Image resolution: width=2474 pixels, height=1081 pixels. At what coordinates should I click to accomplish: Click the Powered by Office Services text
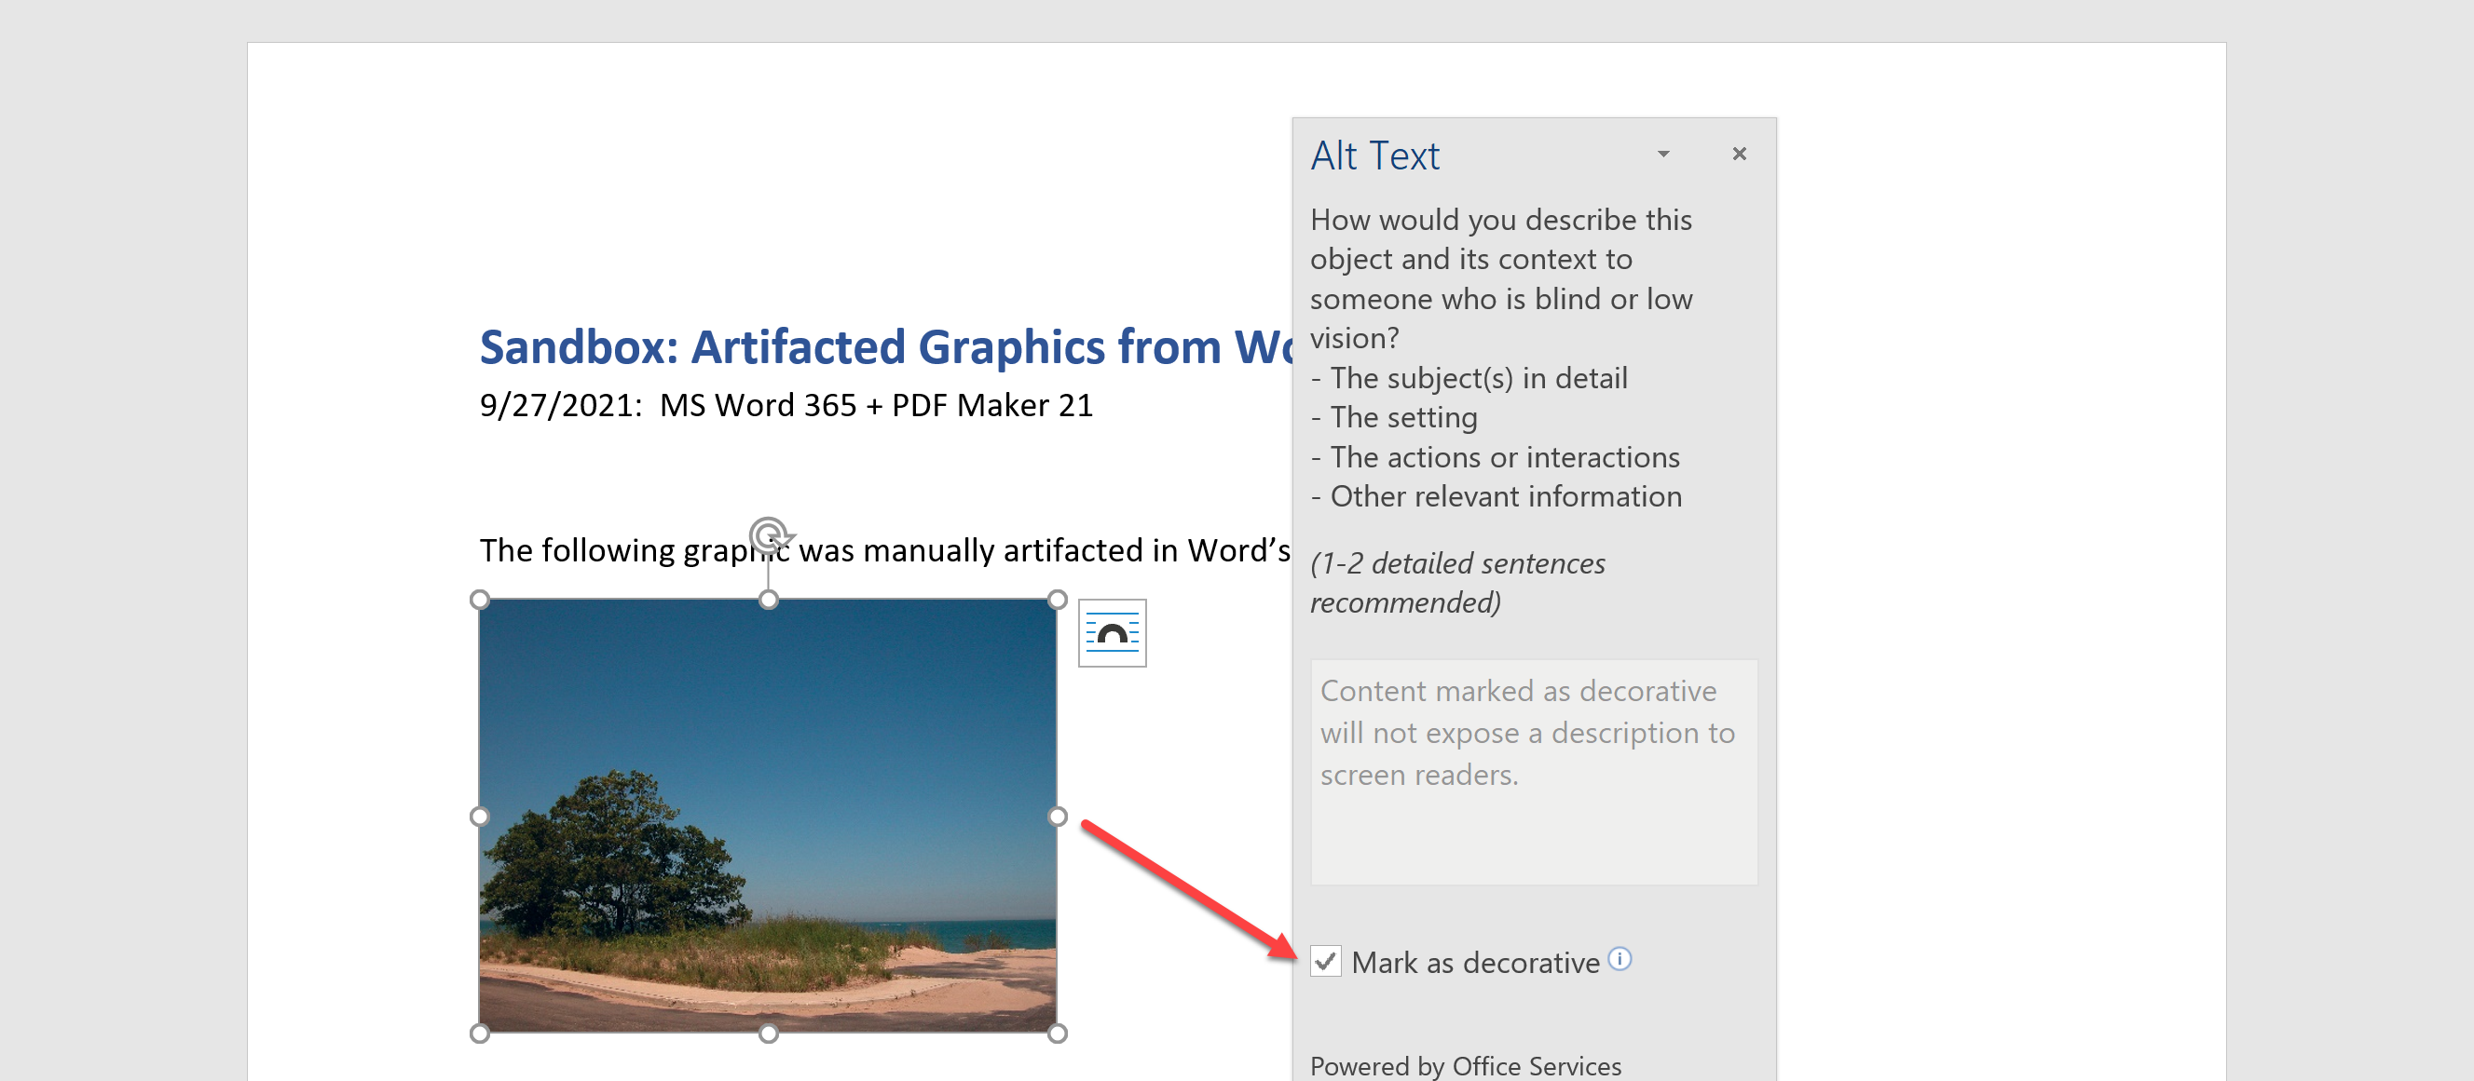click(1465, 1064)
